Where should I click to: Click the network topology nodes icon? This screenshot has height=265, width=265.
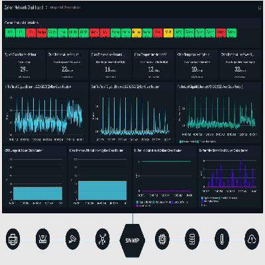point(103,239)
